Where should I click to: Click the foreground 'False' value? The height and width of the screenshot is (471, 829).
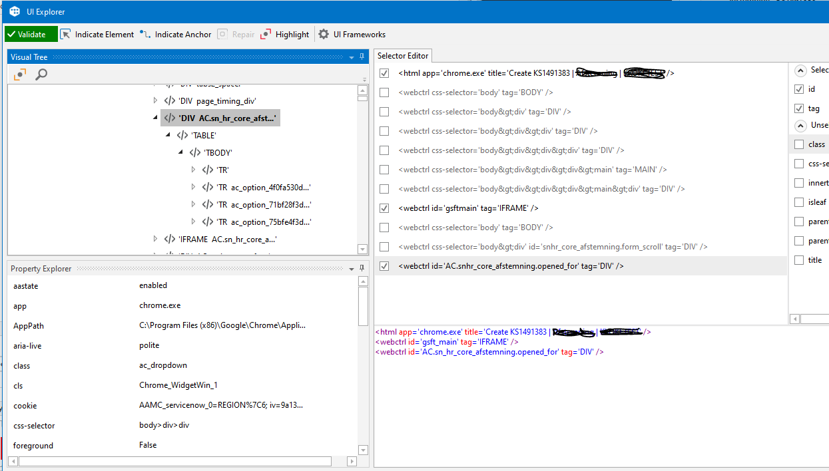[x=148, y=445]
